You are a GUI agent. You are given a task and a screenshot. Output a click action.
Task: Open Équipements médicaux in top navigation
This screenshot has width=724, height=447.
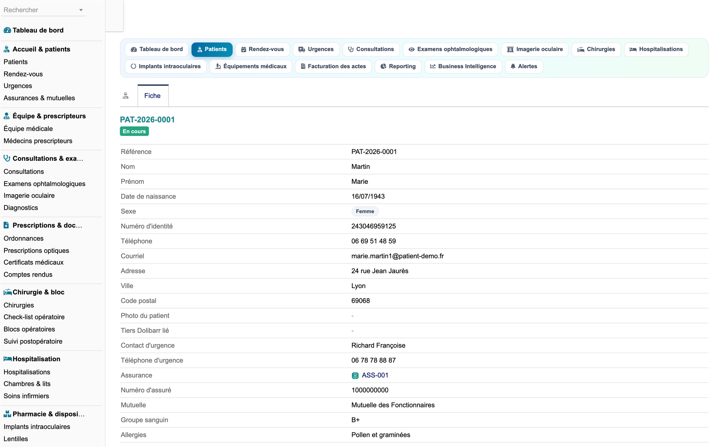pos(251,66)
